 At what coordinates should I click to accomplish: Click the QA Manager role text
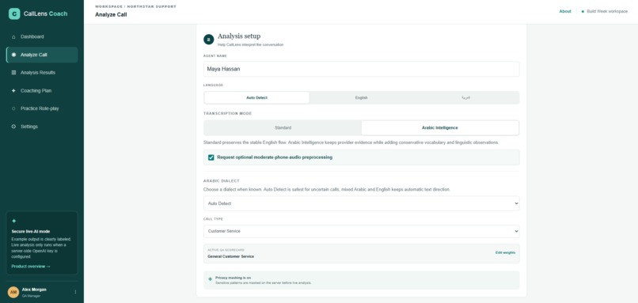(x=31, y=296)
